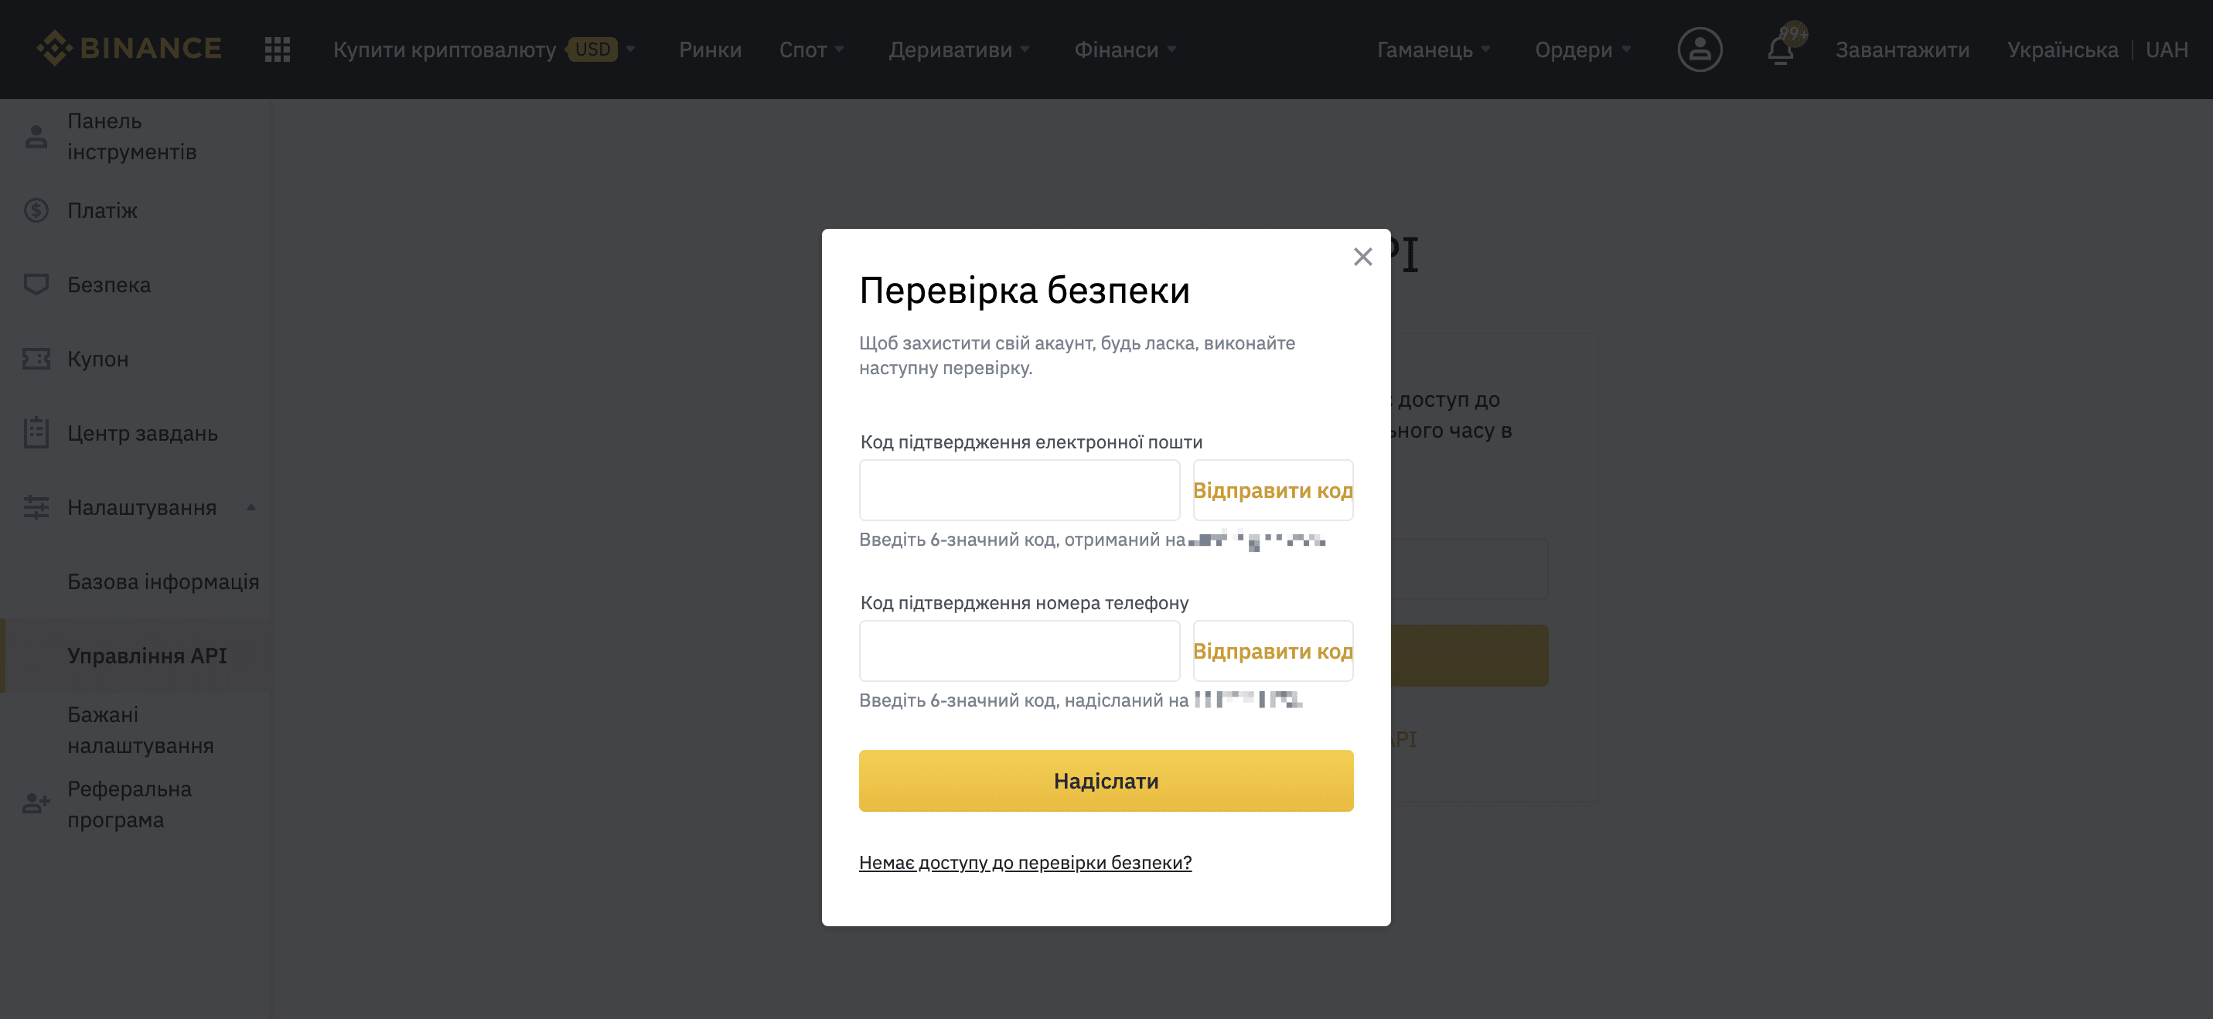Expand the Деривативи dropdown arrow
The image size is (2213, 1019).
[x=1024, y=49]
